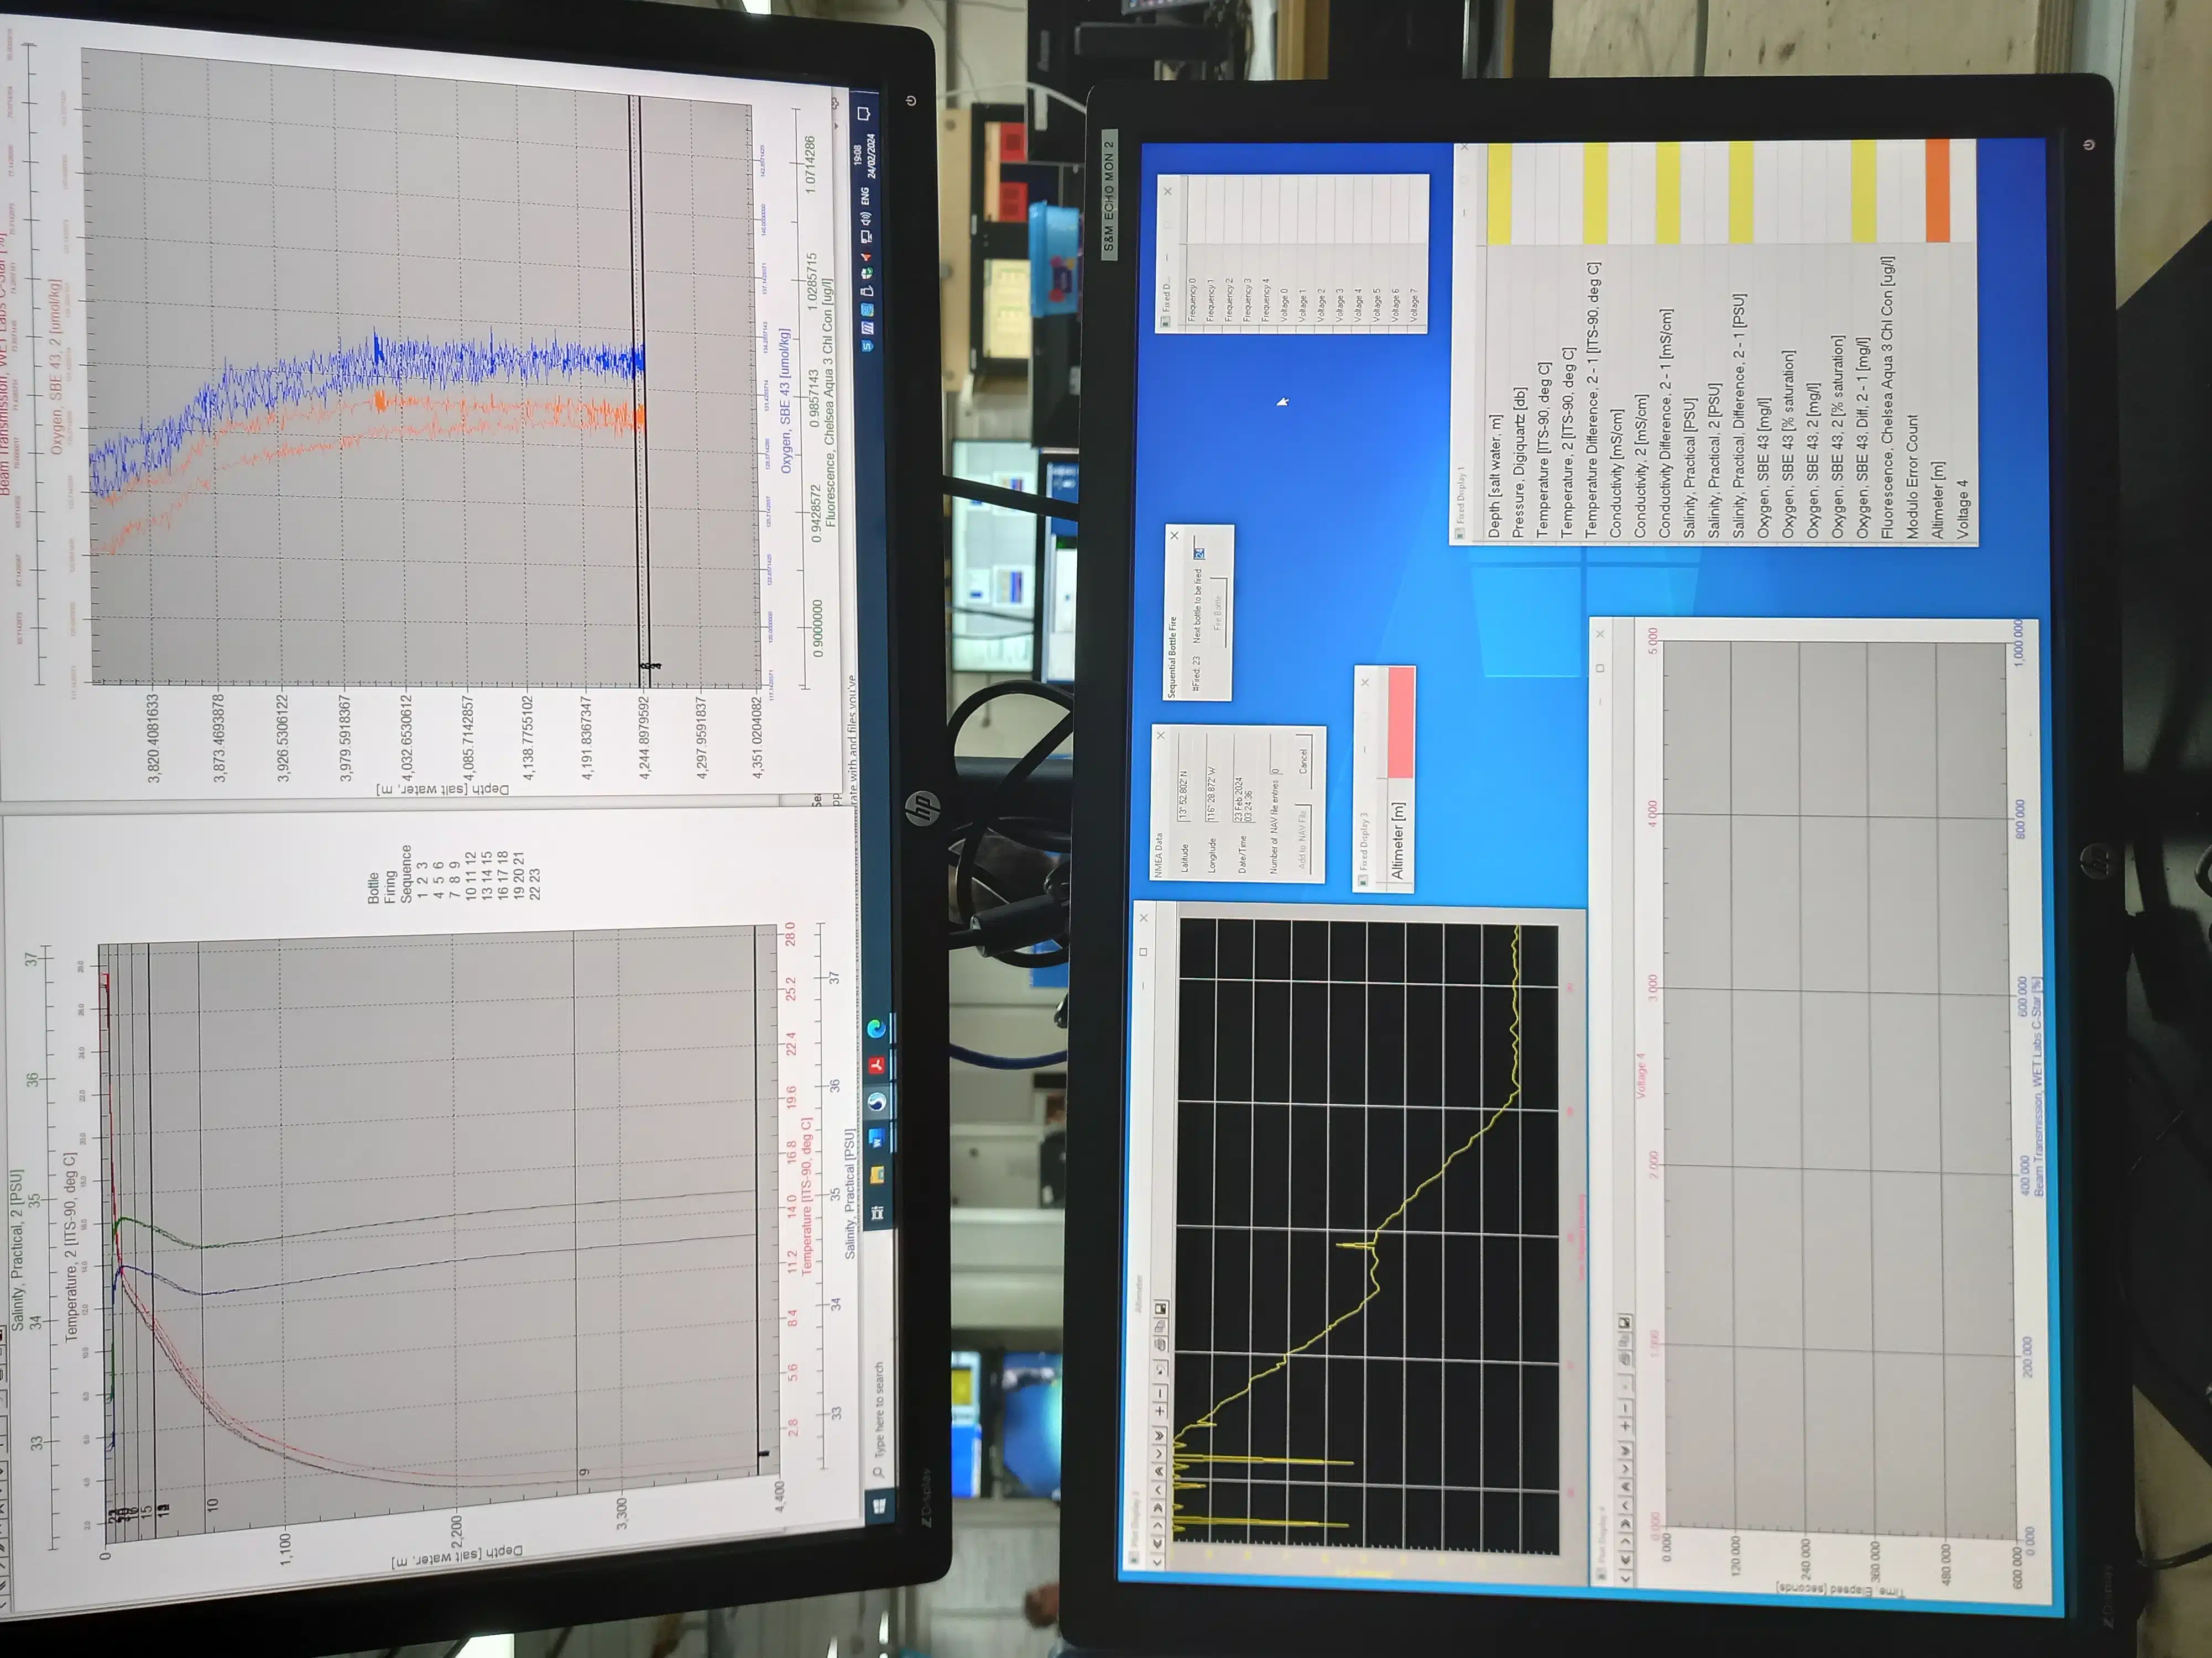Image resolution: width=2212 pixels, height=1658 pixels.
Task: Close the NMEA Data dialog
Action: tap(1161, 736)
